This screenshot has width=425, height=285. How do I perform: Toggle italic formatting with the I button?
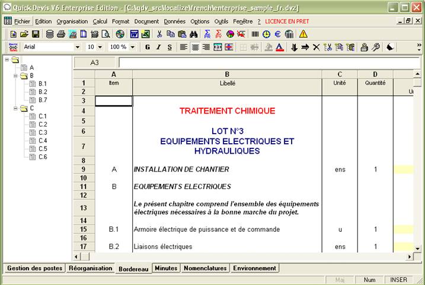coord(158,47)
